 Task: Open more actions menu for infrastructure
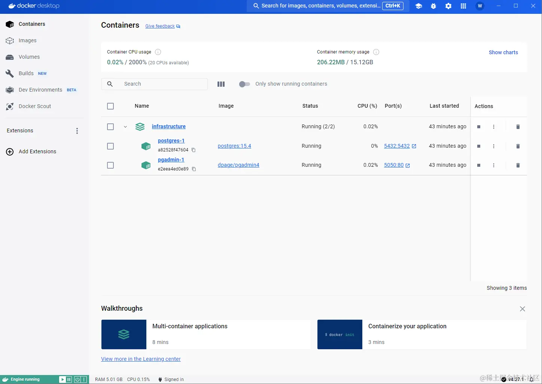click(x=494, y=127)
